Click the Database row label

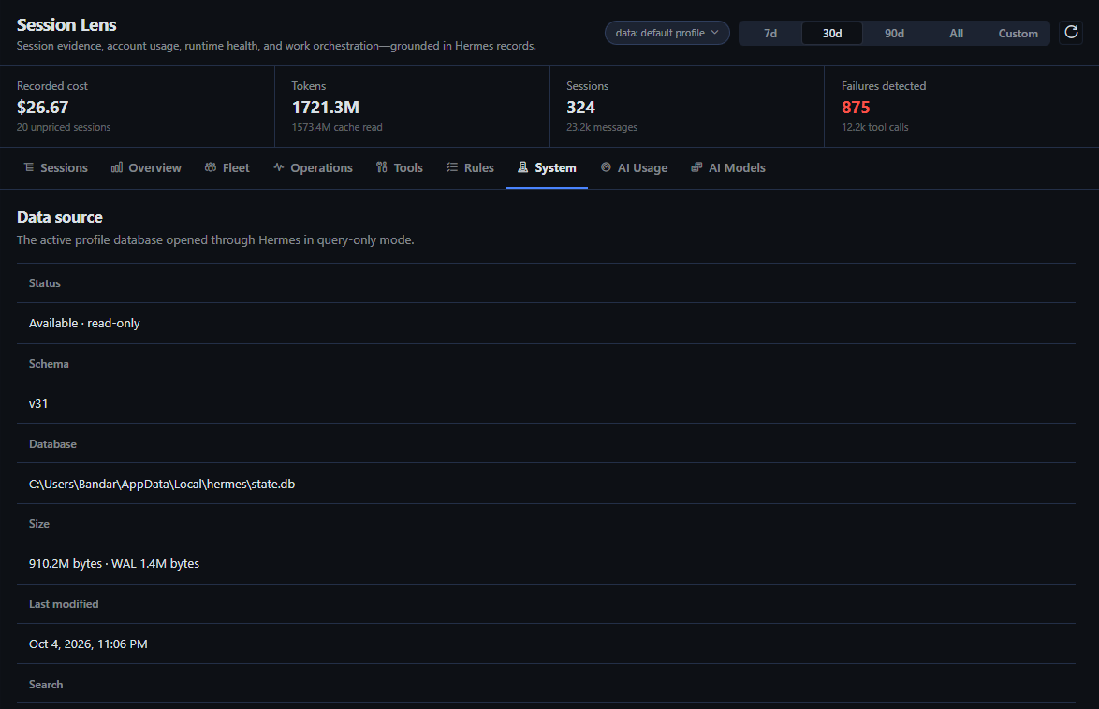52,444
